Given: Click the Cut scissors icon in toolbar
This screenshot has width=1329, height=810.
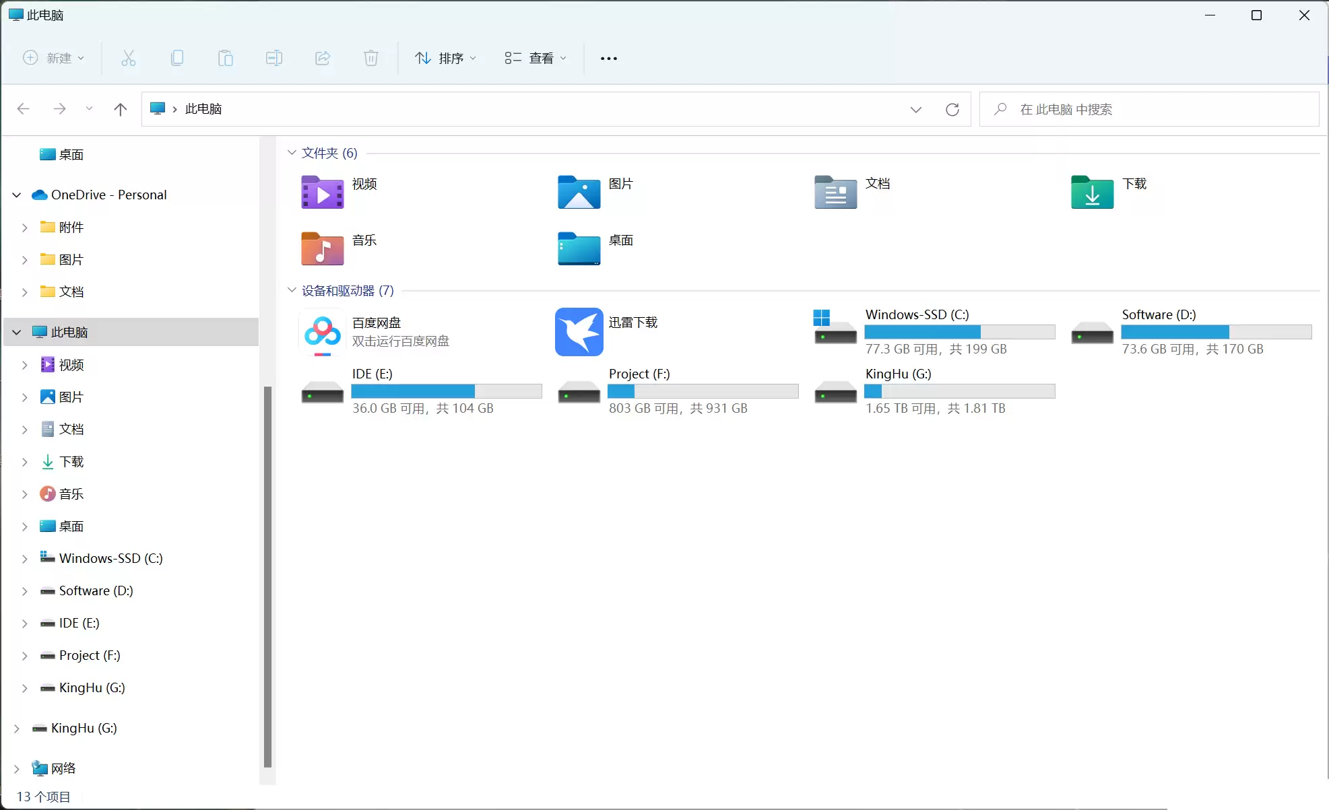Looking at the screenshot, I should (129, 58).
